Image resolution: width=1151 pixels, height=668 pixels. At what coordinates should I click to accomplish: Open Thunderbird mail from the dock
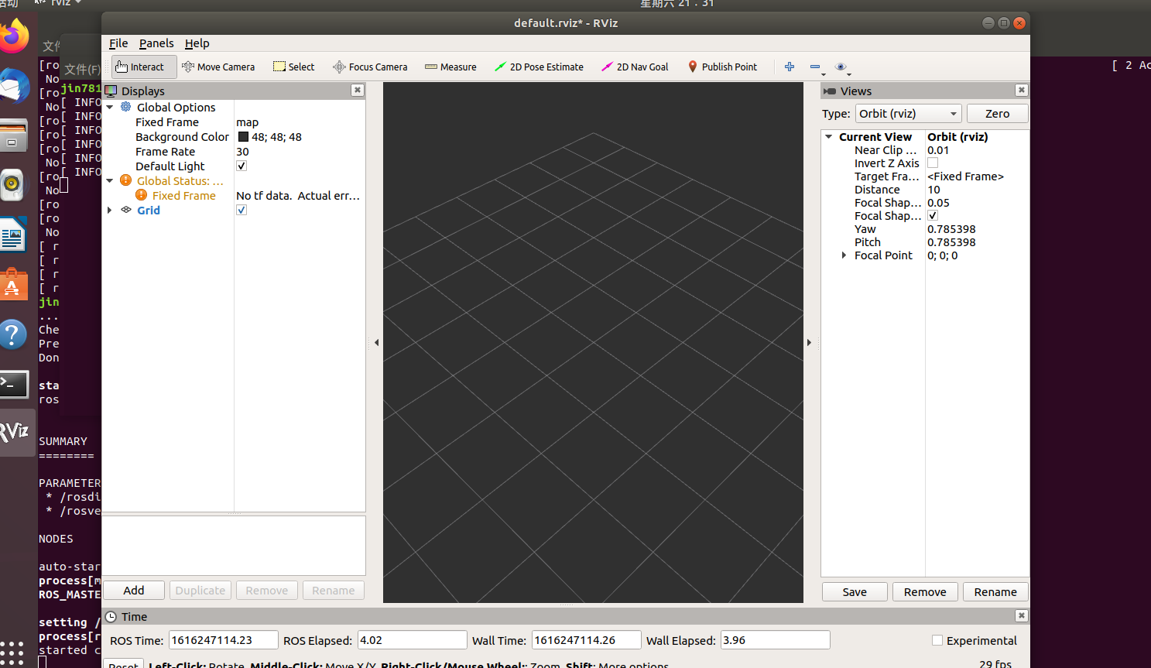point(14,86)
